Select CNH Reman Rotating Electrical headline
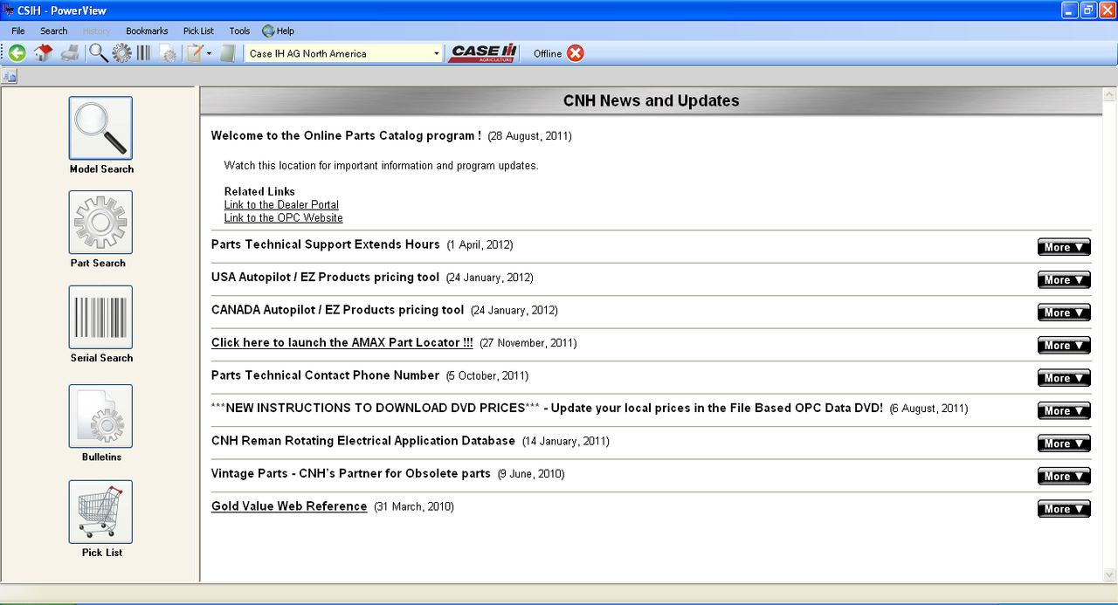 [363, 441]
